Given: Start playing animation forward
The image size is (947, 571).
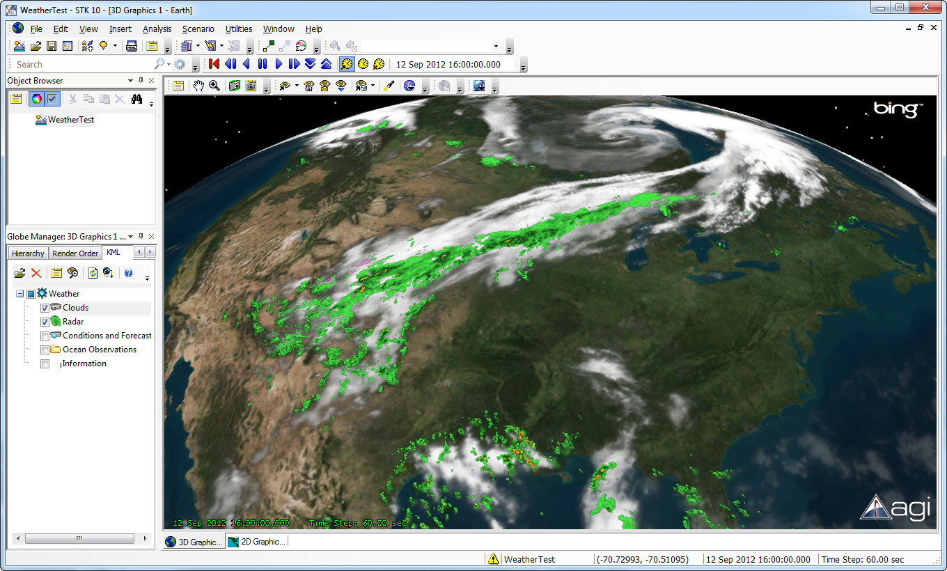Looking at the screenshot, I should point(279,64).
